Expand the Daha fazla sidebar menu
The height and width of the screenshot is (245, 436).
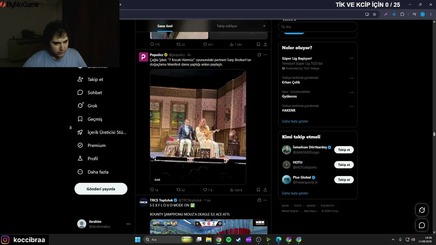pos(93,172)
